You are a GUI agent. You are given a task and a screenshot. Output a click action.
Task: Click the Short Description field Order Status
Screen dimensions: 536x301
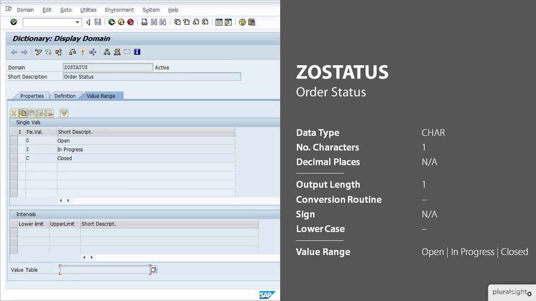(152, 77)
